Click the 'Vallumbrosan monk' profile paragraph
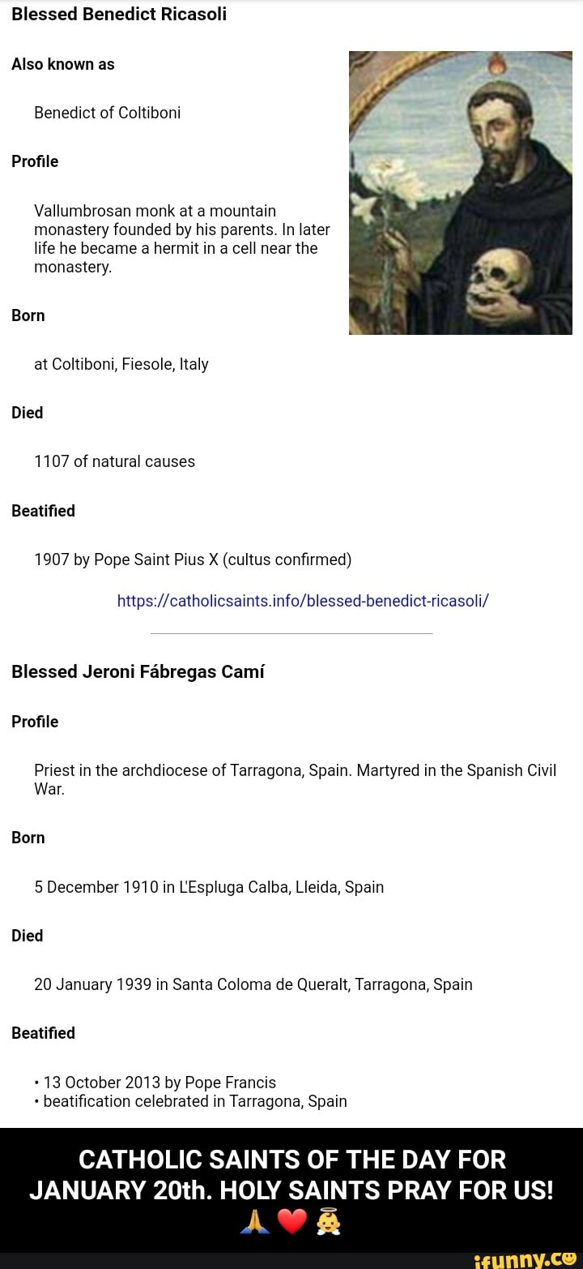 pyautogui.click(x=181, y=238)
